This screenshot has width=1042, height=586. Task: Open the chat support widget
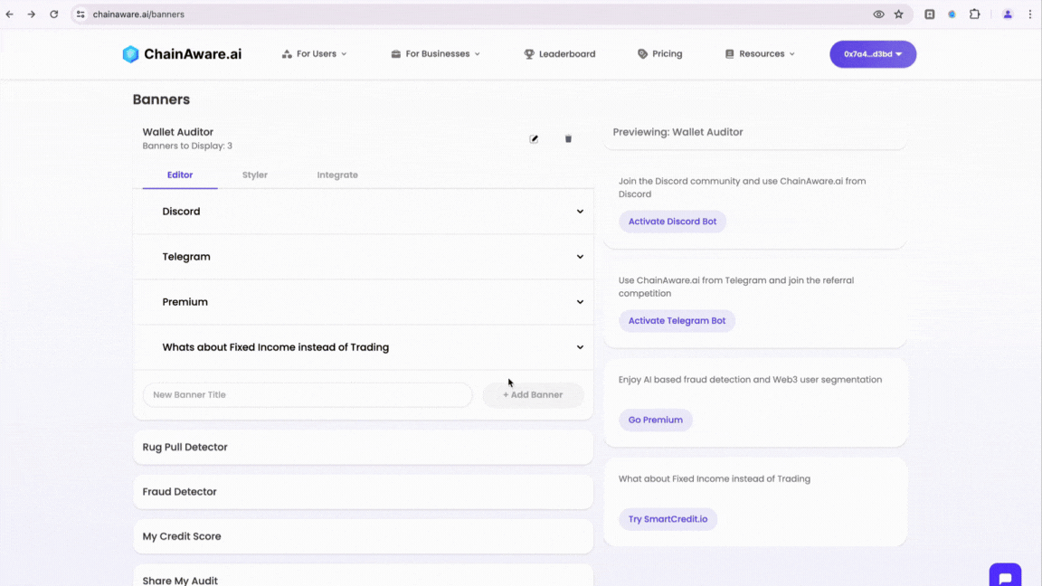[1005, 577]
